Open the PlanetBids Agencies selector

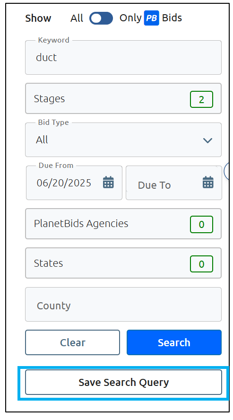pyautogui.click(x=123, y=224)
